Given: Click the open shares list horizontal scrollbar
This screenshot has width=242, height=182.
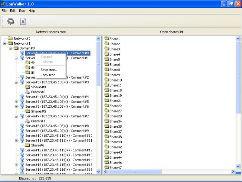Looking at the screenshot, I should (135, 172).
